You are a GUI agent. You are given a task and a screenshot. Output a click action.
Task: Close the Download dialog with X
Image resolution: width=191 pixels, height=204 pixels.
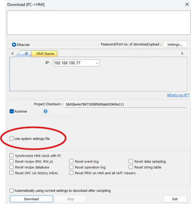tap(187, 4)
